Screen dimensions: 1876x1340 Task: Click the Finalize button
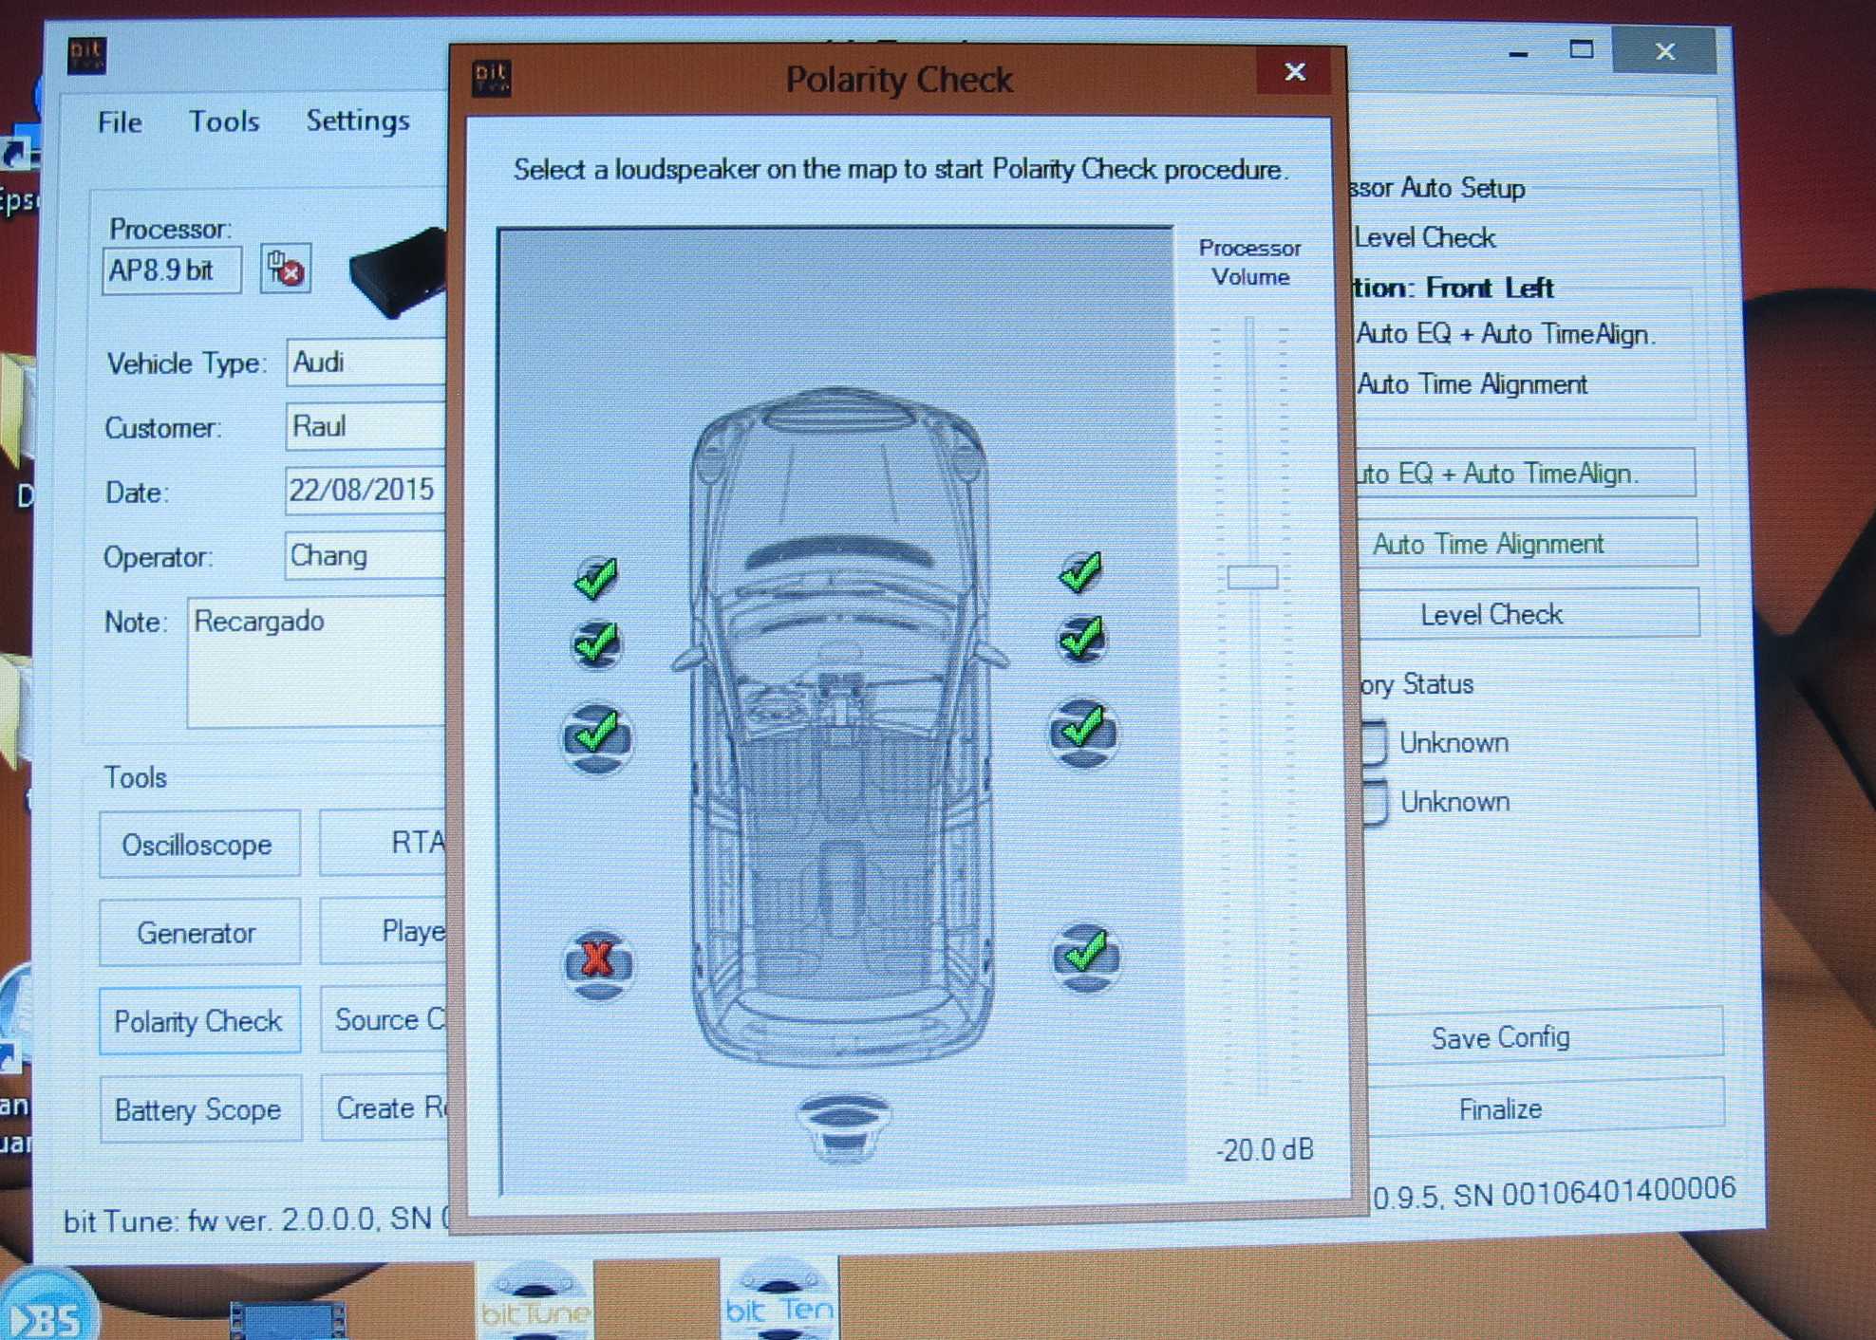(x=1545, y=1107)
